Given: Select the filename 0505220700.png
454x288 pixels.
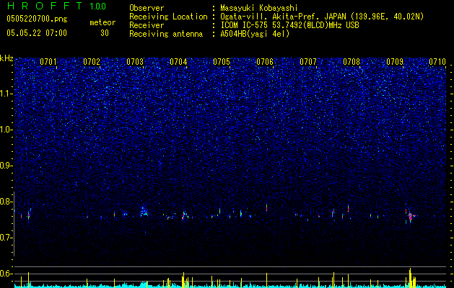Looking at the screenshot, I should tap(37, 19).
